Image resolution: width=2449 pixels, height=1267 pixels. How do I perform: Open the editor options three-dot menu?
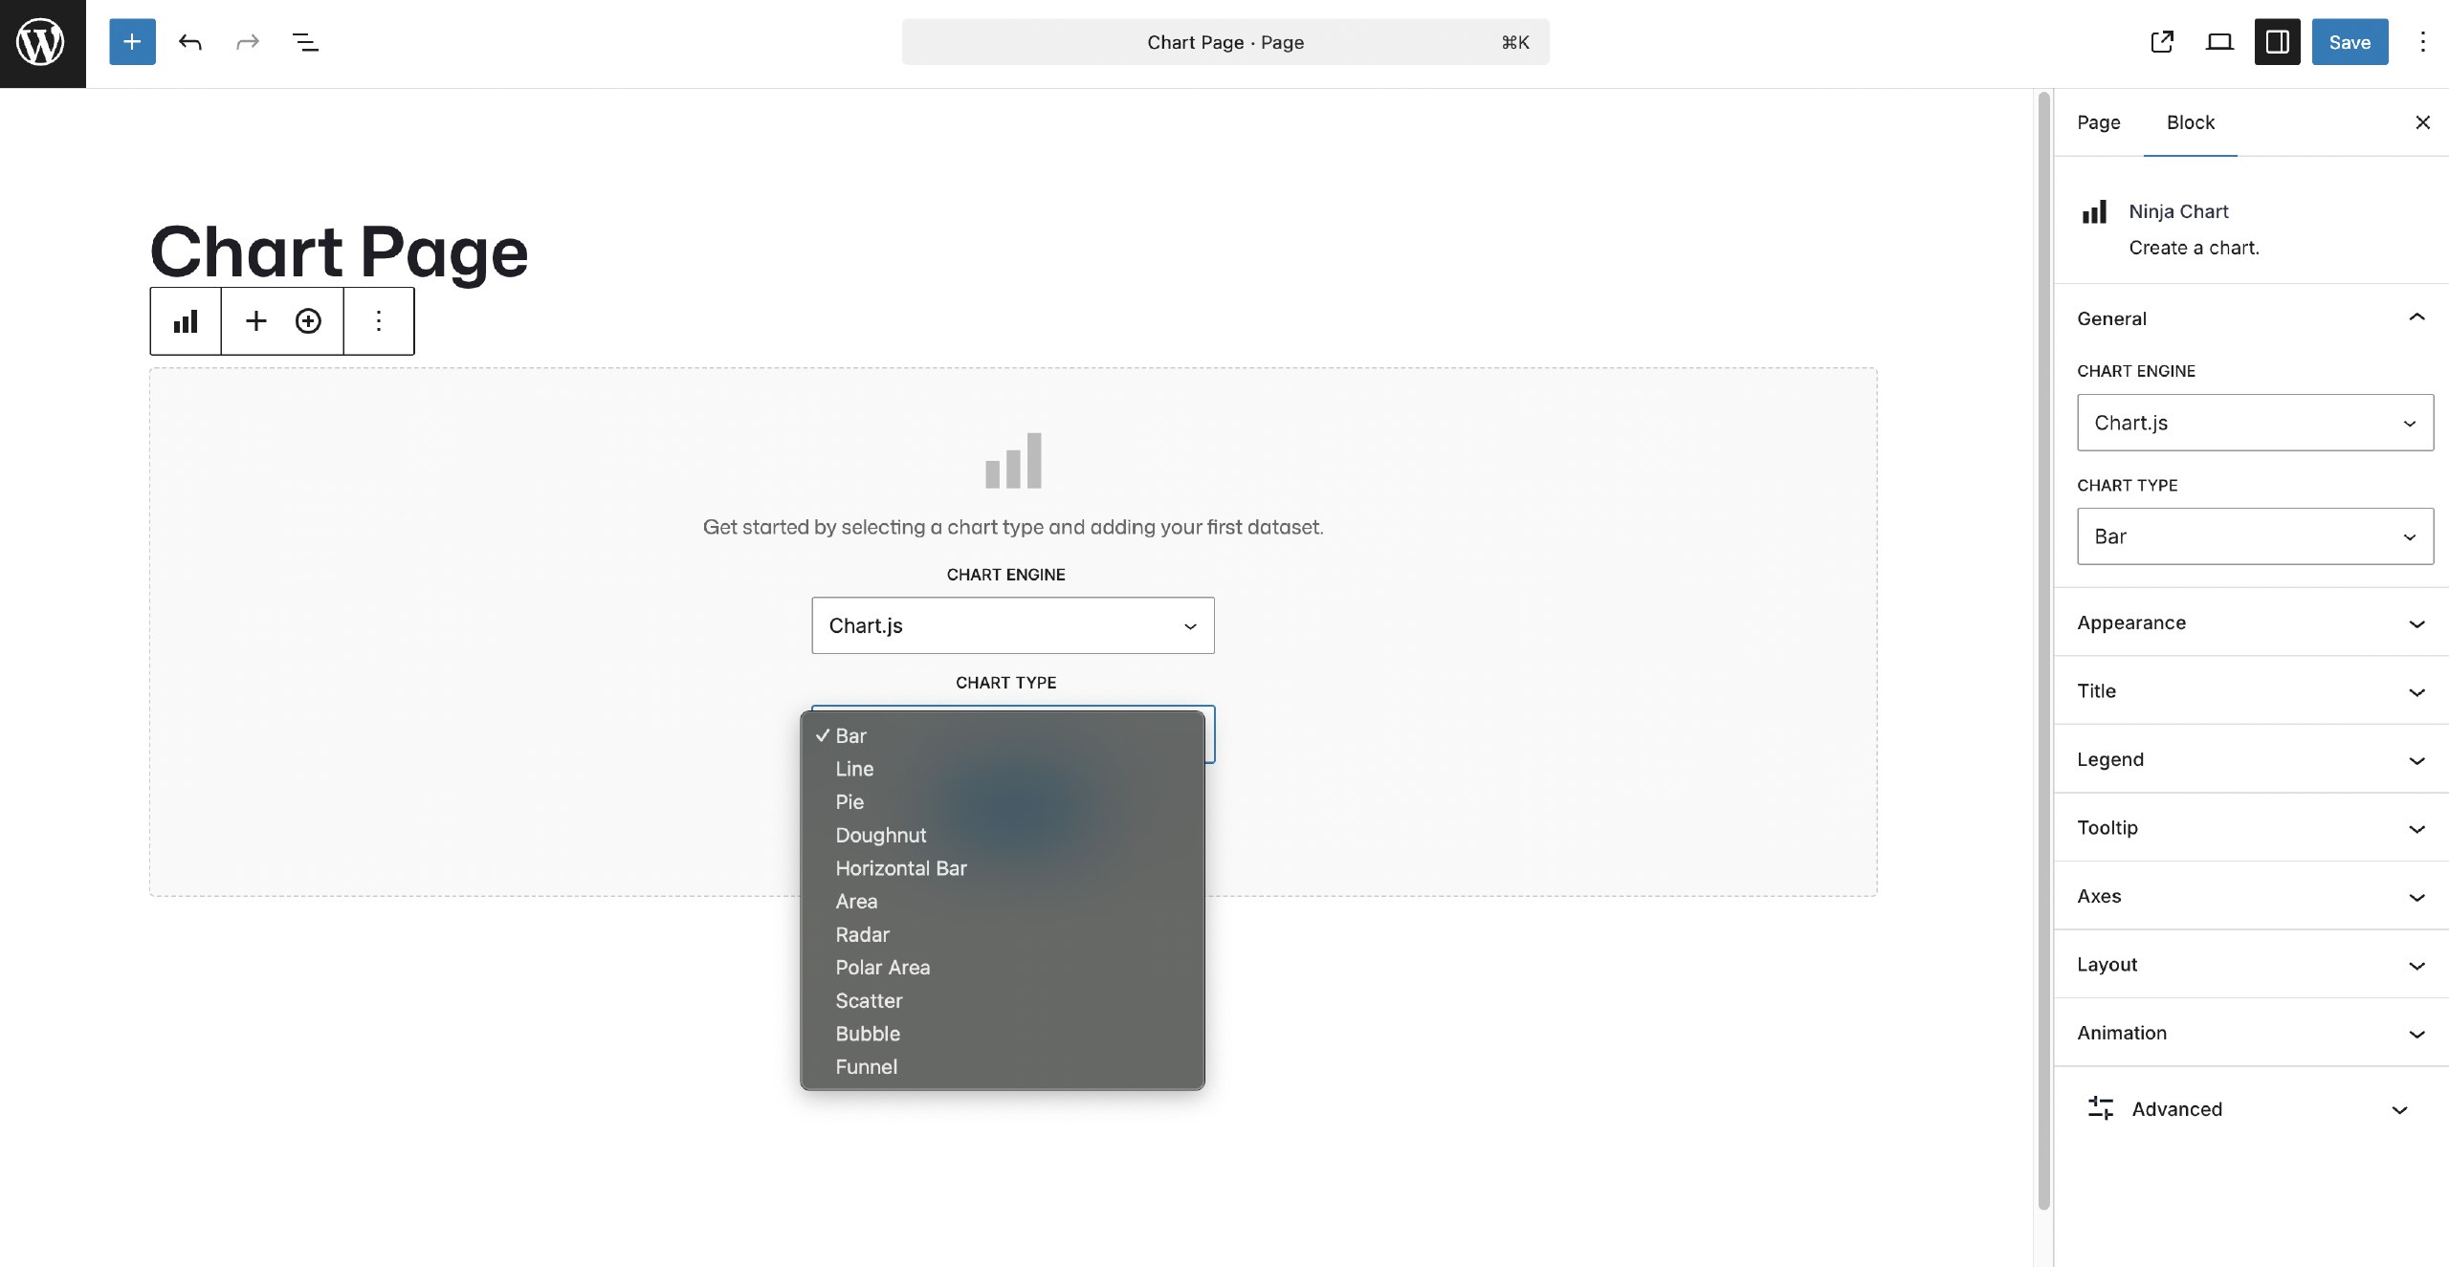2423,42
